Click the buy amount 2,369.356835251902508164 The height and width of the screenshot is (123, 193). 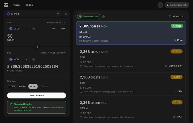pyautogui.click(x=33, y=66)
